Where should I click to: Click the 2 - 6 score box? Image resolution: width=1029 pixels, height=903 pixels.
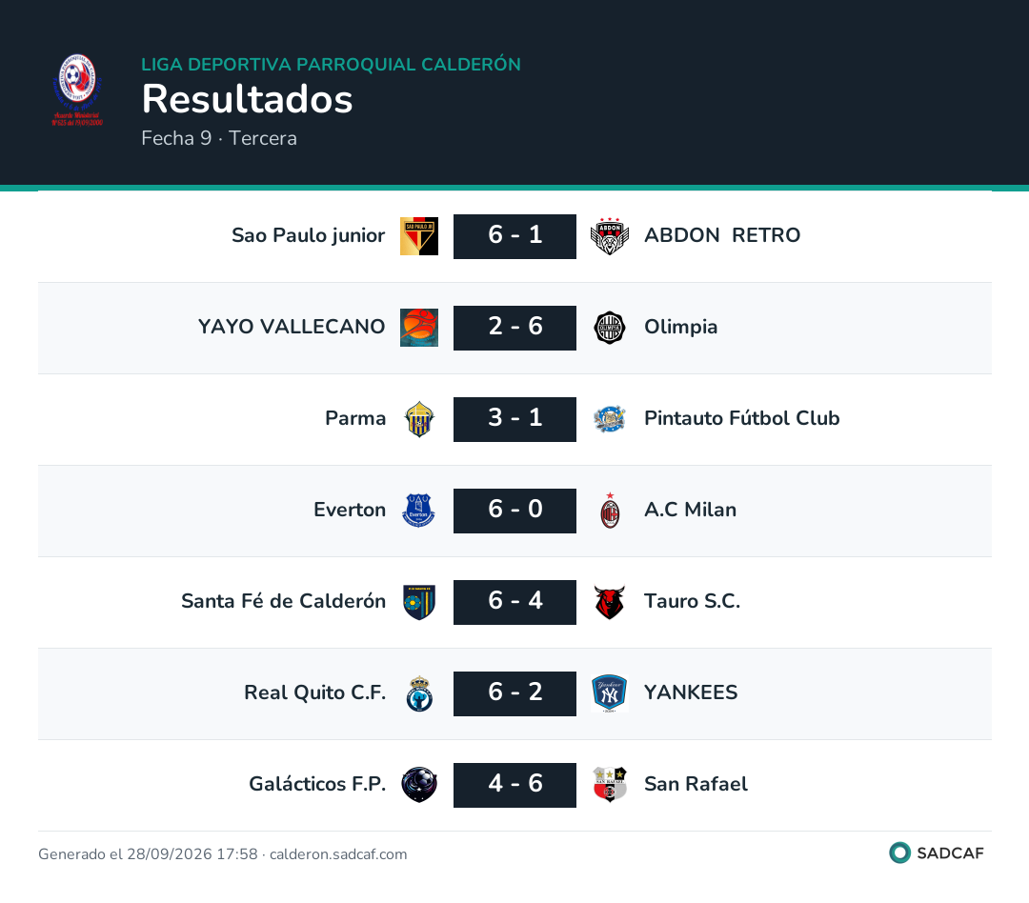coord(515,328)
